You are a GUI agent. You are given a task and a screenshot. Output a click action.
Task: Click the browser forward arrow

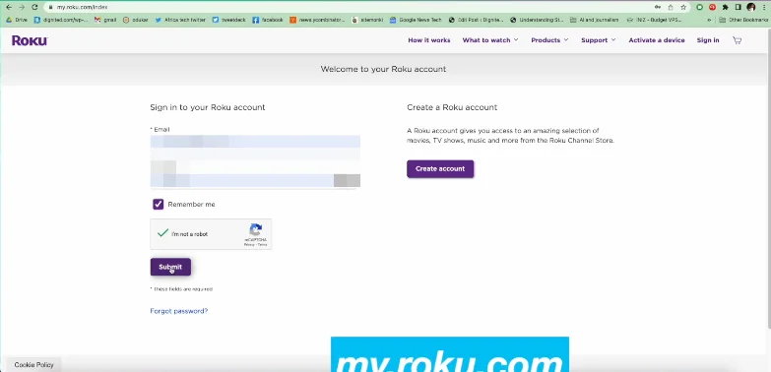click(21, 7)
